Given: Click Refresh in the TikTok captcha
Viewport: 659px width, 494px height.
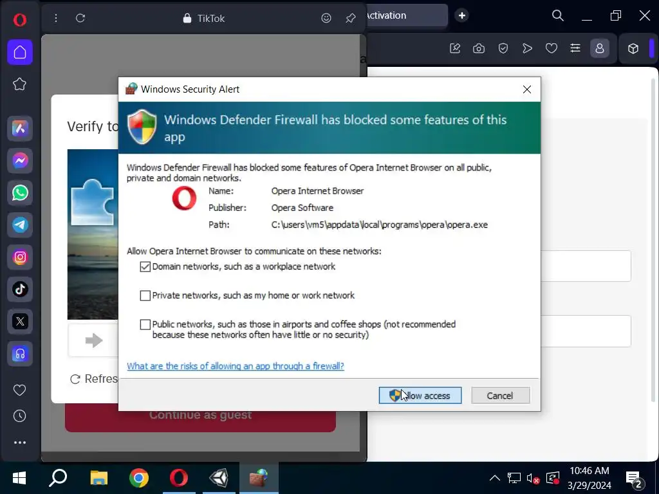Looking at the screenshot, I should pos(94,379).
